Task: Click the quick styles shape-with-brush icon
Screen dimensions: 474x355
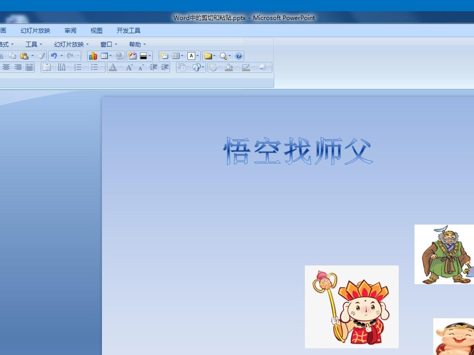Action: tap(213, 67)
